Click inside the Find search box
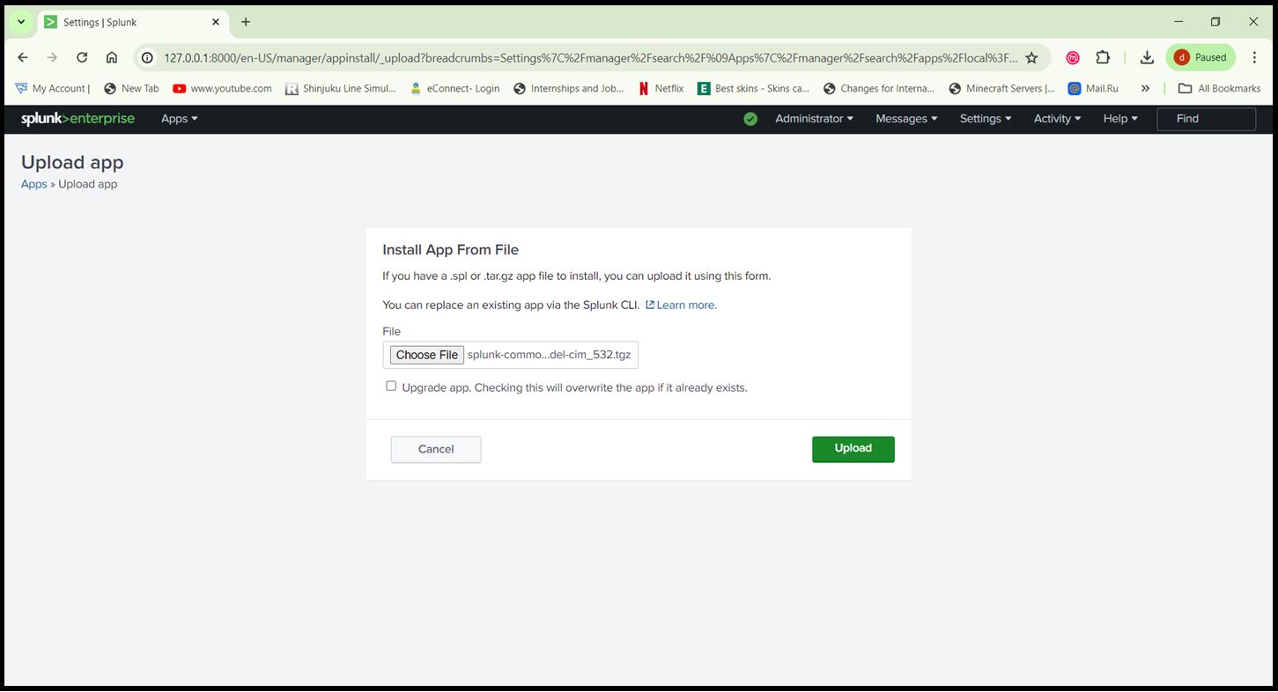Screen dimensions: 1278x692 point(1206,118)
